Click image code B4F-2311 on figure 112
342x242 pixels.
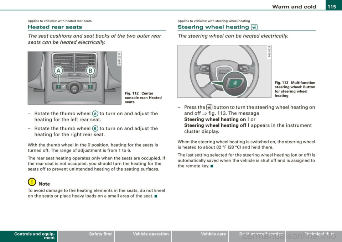[119, 59]
